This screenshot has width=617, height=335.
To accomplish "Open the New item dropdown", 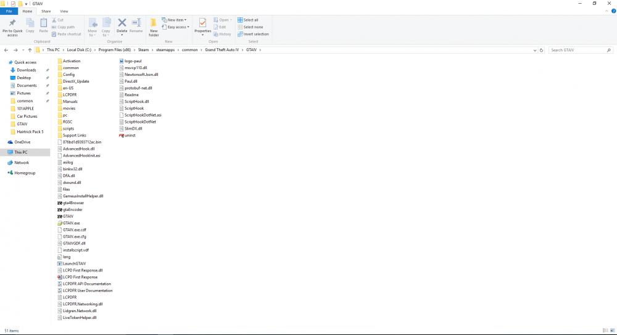I will 175,20.
